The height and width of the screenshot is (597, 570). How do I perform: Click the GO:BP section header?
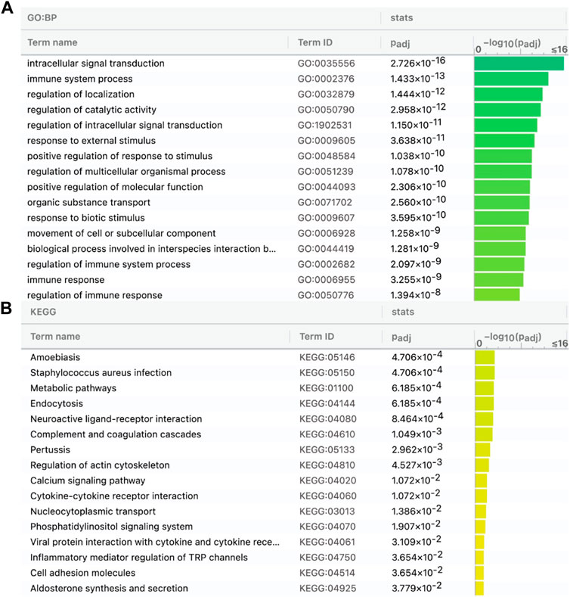pyautogui.click(x=42, y=17)
